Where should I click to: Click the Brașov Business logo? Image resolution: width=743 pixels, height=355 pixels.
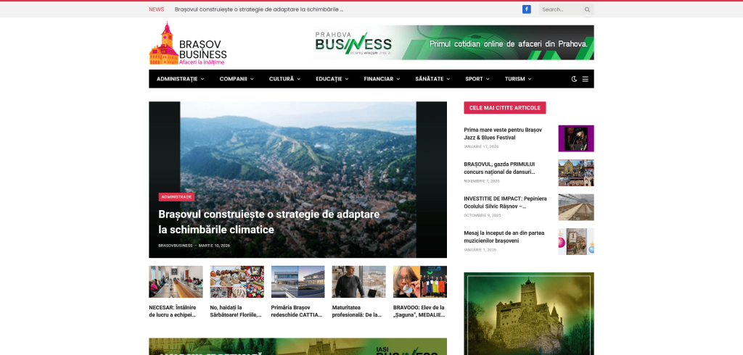click(x=188, y=43)
